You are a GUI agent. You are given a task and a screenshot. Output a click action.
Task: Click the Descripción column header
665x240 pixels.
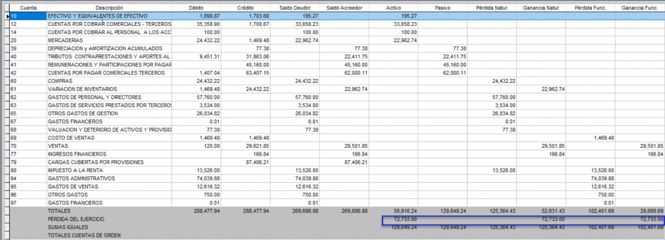pyautogui.click(x=109, y=8)
